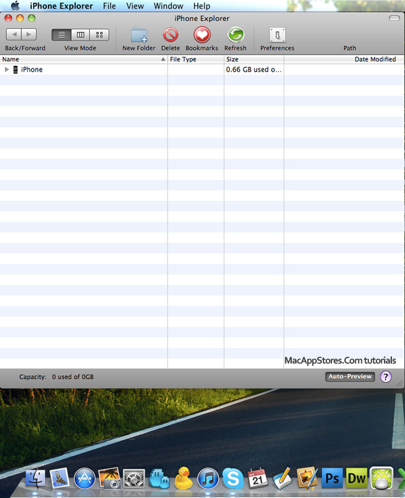405x498 pixels.
Task: Click the Back navigation arrow
Action: [14, 34]
